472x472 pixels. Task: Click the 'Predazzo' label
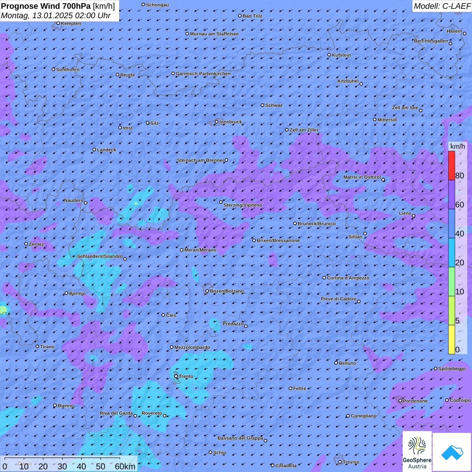pos(233,324)
